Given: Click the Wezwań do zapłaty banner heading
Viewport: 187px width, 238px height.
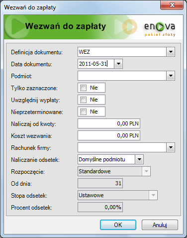Looking at the screenshot, I should pos(66,26).
